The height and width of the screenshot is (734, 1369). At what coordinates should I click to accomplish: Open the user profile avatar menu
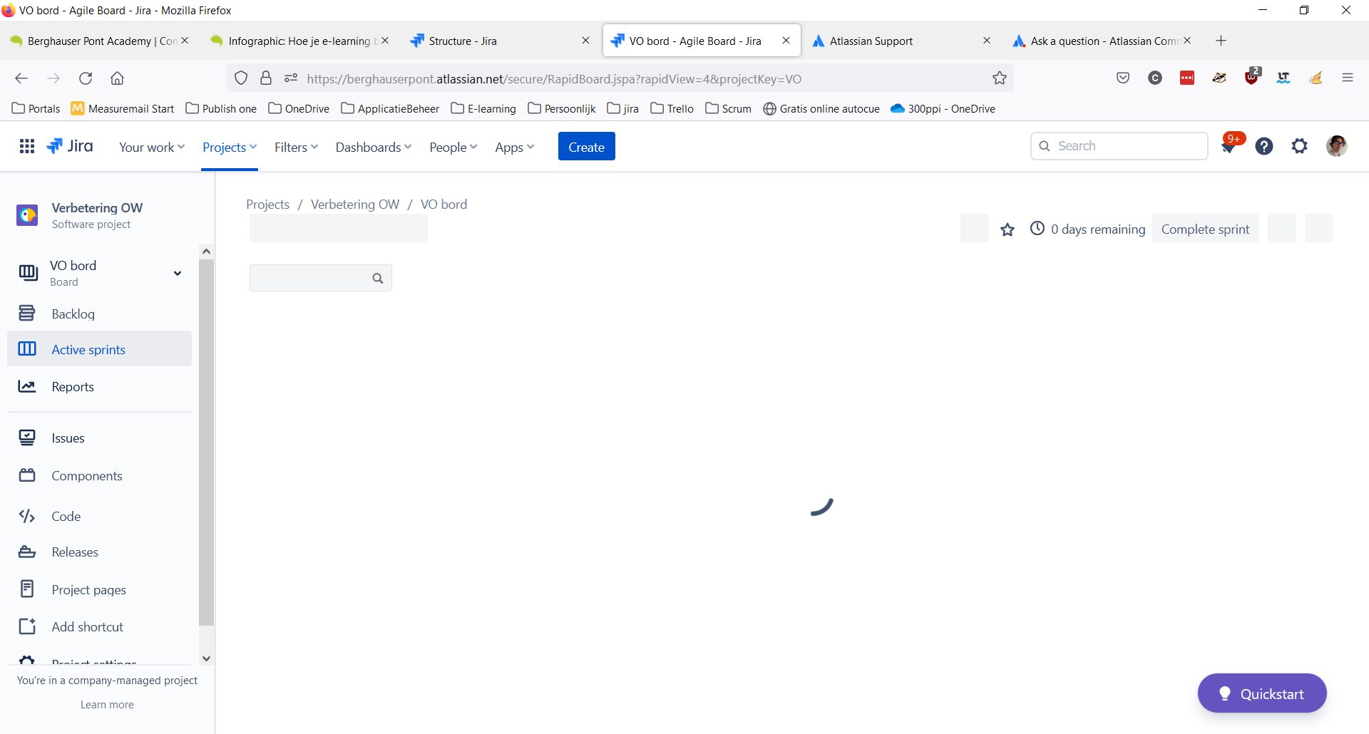(x=1336, y=146)
